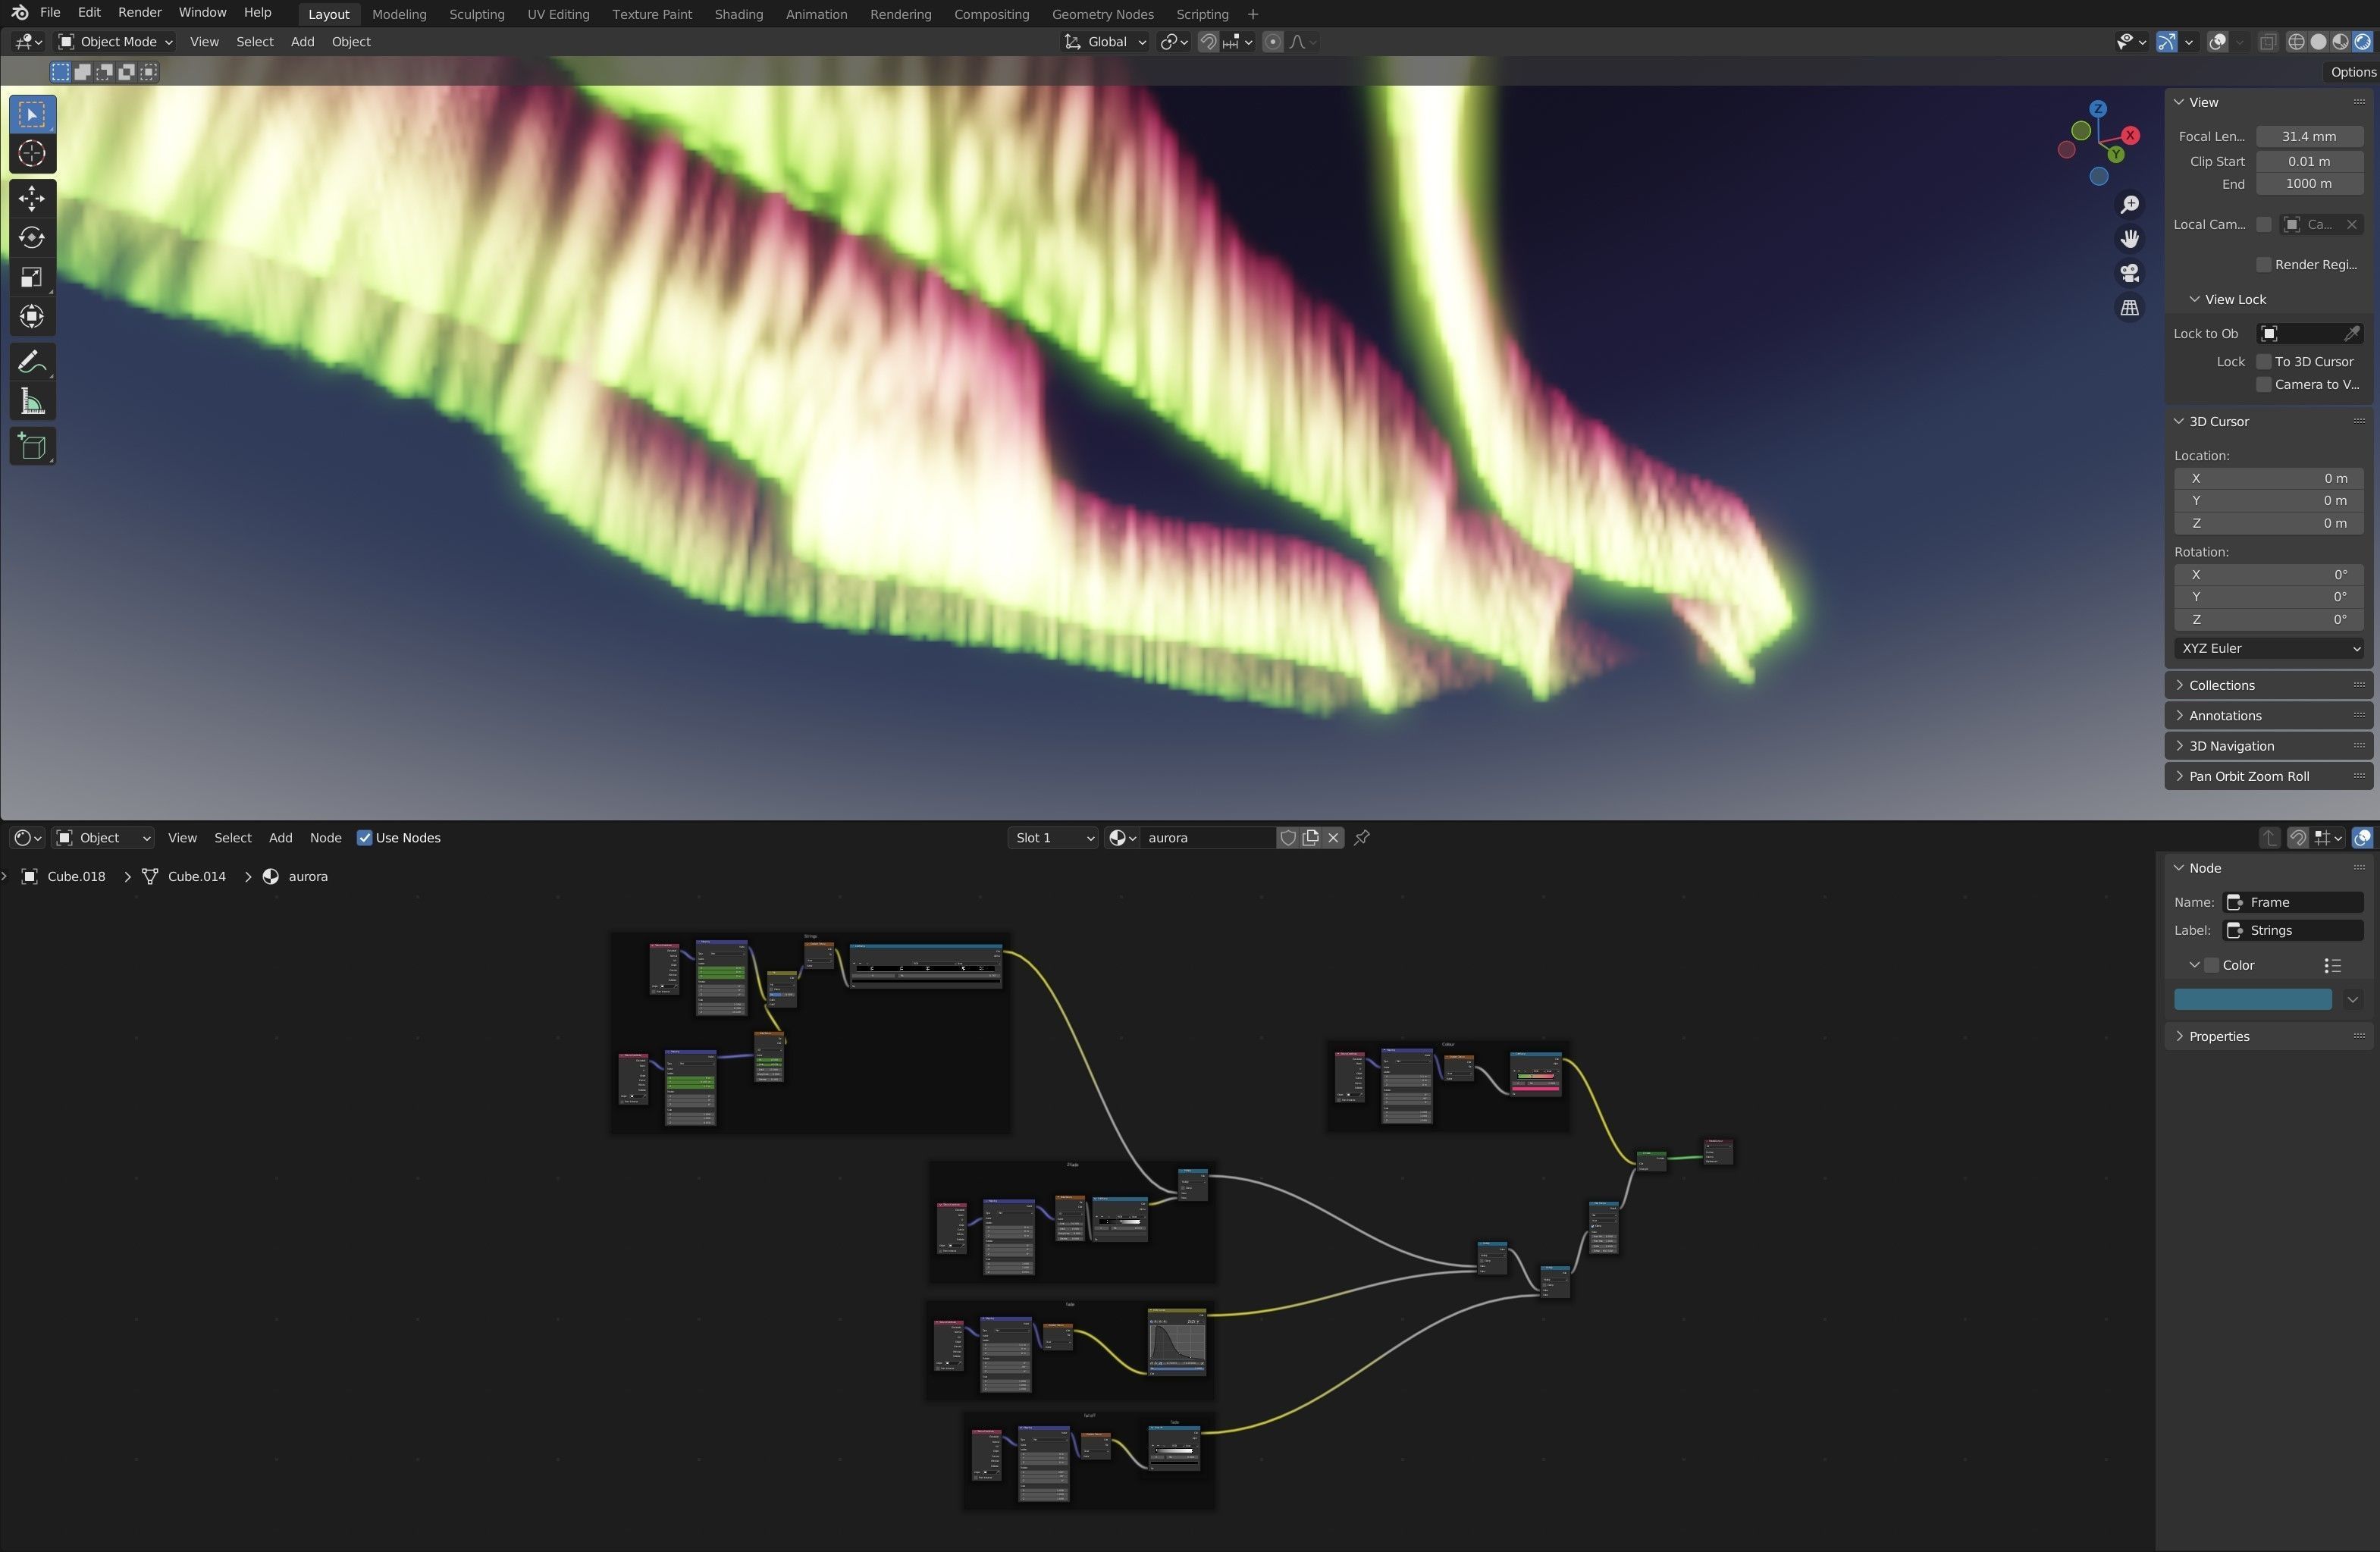The image size is (2380, 1552).
Task: Open the Render menu
Action: pos(139,12)
